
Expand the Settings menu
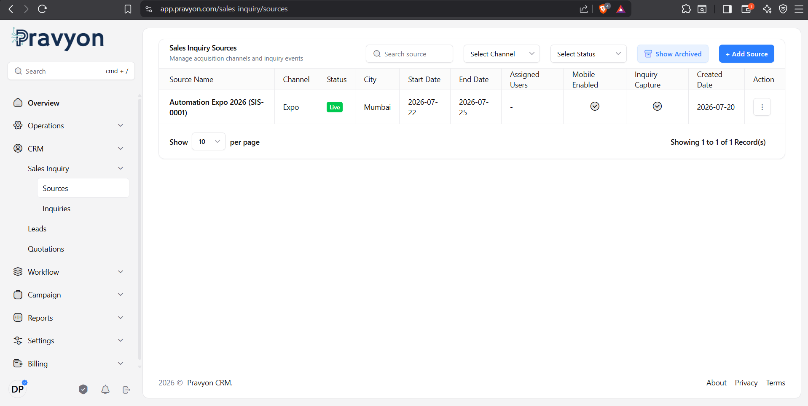69,340
